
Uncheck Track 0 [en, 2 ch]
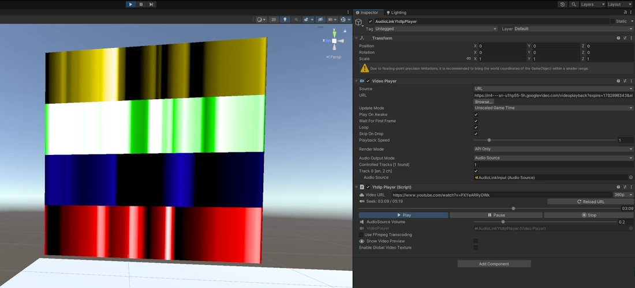[x=476, y=171]
